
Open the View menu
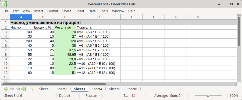pyautogui.click(x=26, y=11)
